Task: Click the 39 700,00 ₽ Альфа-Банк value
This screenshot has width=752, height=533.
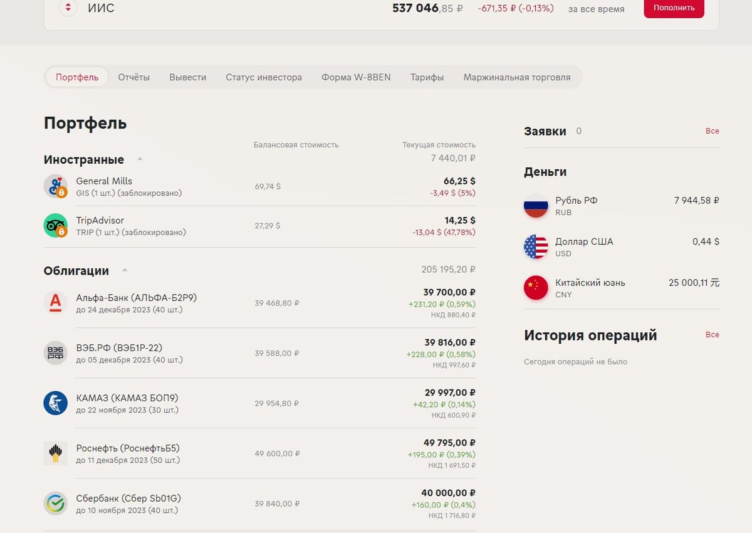Action: (449, 292)
